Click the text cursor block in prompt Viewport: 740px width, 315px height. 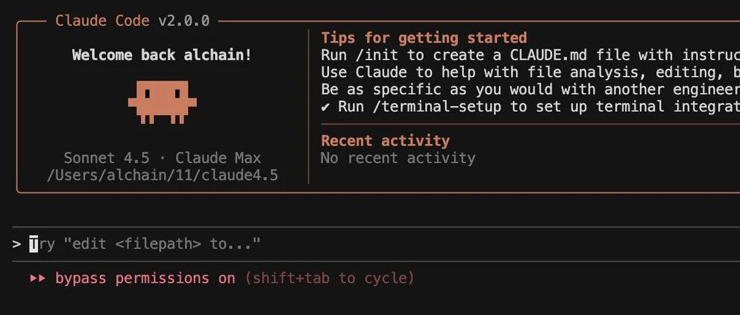click(34, 244)
